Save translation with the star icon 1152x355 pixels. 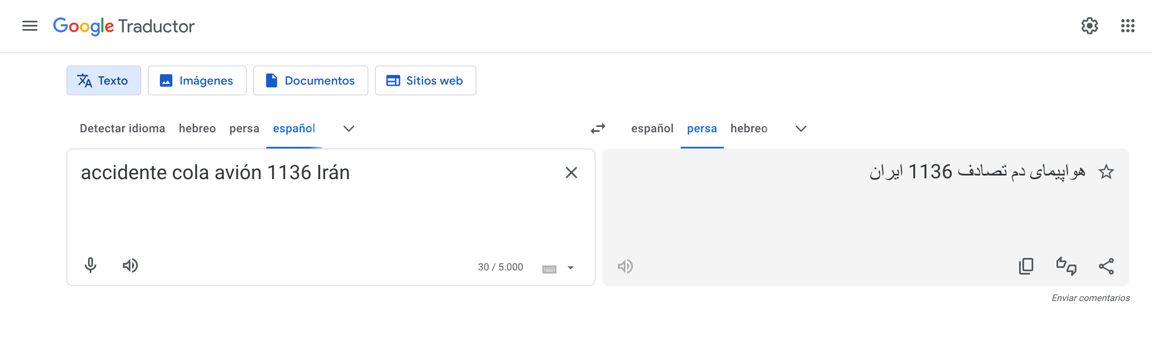1106,172
